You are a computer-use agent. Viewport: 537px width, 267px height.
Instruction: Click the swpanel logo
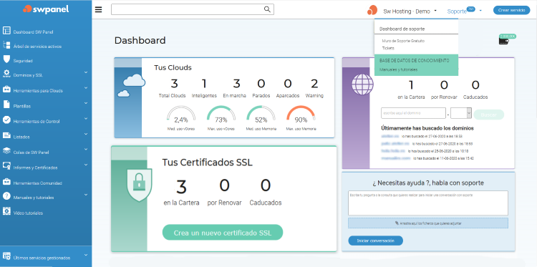pyautogui.click(x=46, y=9)
